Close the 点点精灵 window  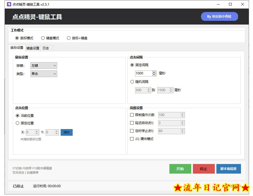point(243,5)
